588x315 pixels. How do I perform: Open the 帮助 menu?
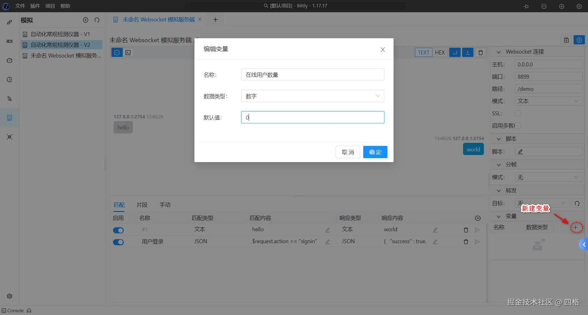65,6
